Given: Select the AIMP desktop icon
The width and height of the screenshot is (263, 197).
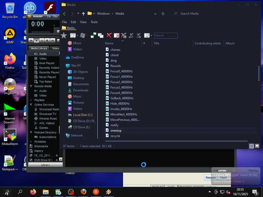Looking at the screenshot, I should tap(10, 36).
